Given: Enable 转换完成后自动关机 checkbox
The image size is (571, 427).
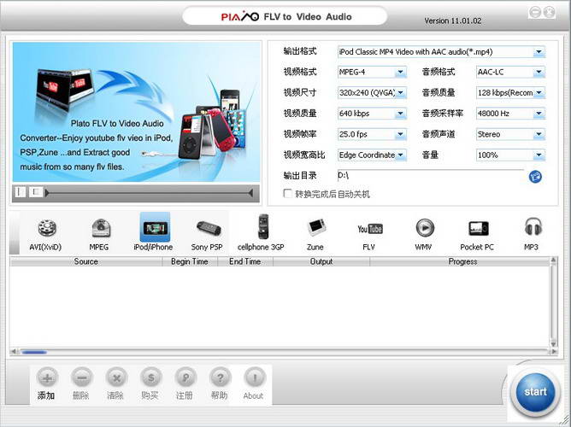Looking at the screenshot, I should (x=287, y=193).
